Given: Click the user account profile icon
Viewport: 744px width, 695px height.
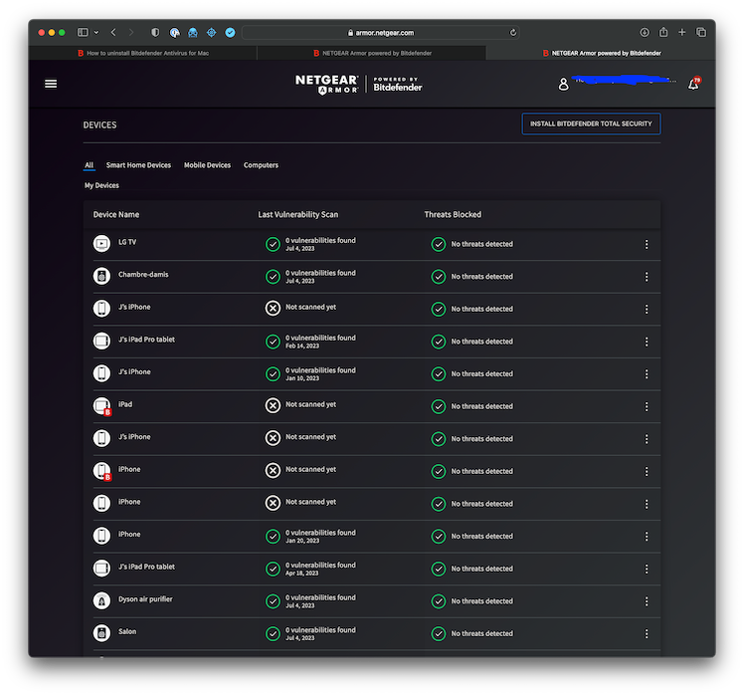Looking at the screenshot, I should [x=563, y=85].
